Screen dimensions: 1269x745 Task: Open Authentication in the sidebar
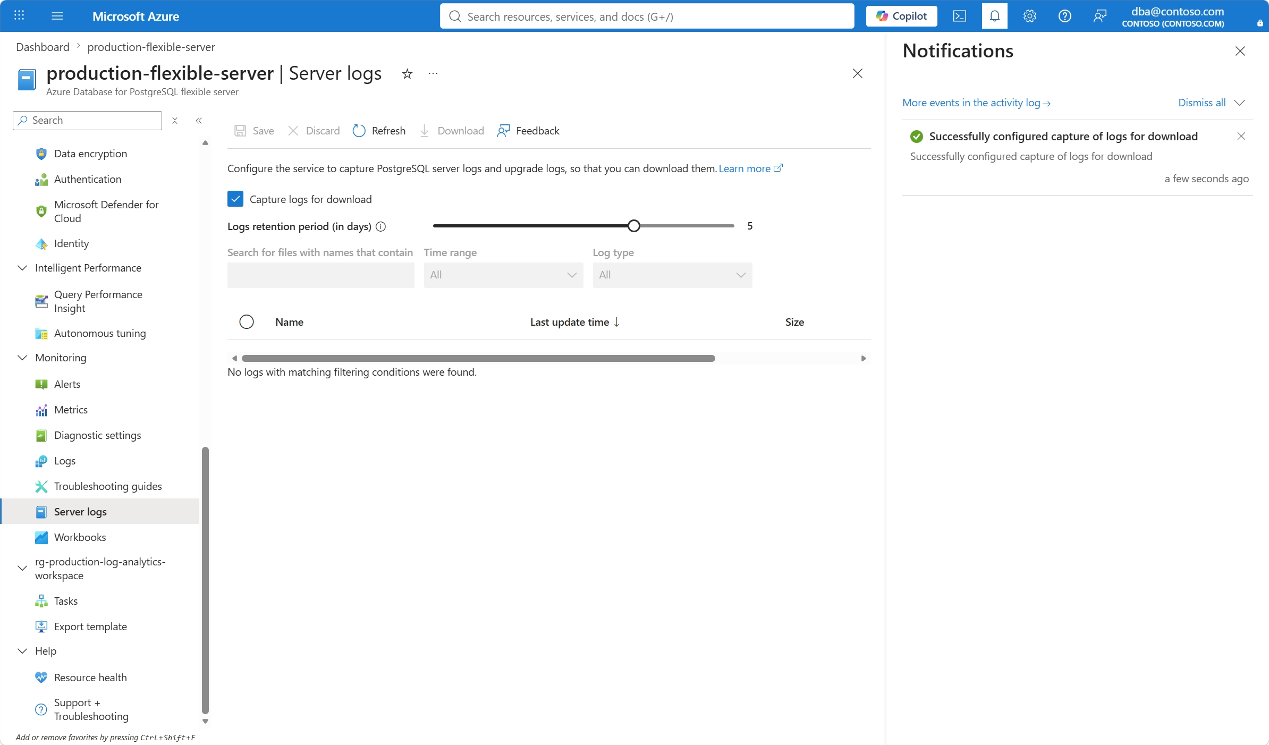point(88,179)
